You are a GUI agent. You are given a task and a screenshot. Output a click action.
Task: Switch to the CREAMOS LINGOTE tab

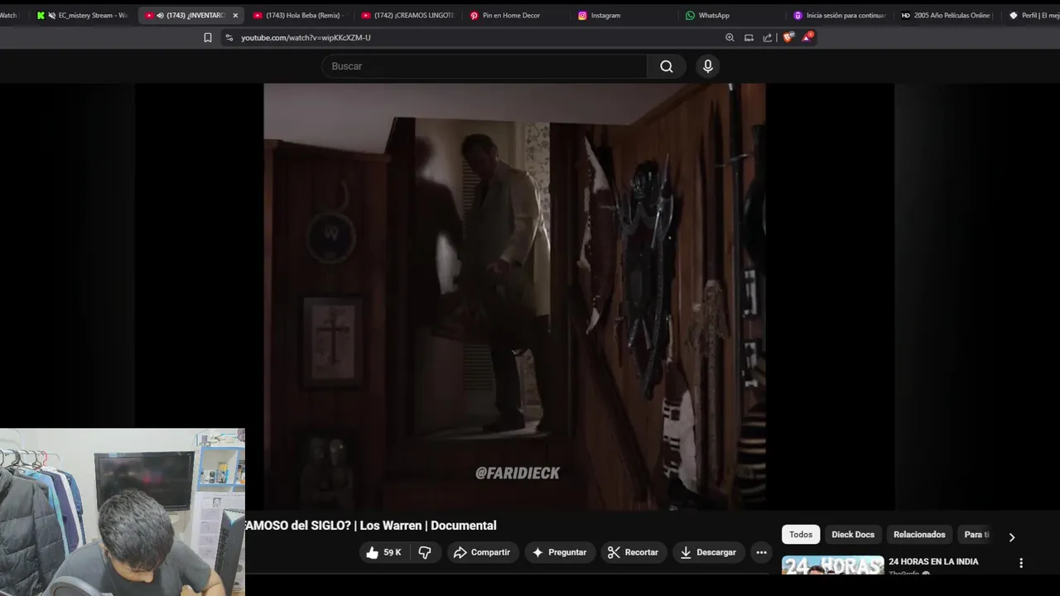(x=407, y=16)
